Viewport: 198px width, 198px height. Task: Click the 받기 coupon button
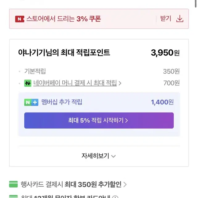point(166,19)
